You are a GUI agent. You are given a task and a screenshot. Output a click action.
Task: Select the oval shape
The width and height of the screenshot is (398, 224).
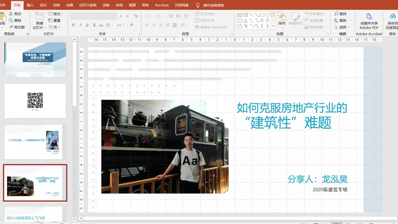[268, 15]
